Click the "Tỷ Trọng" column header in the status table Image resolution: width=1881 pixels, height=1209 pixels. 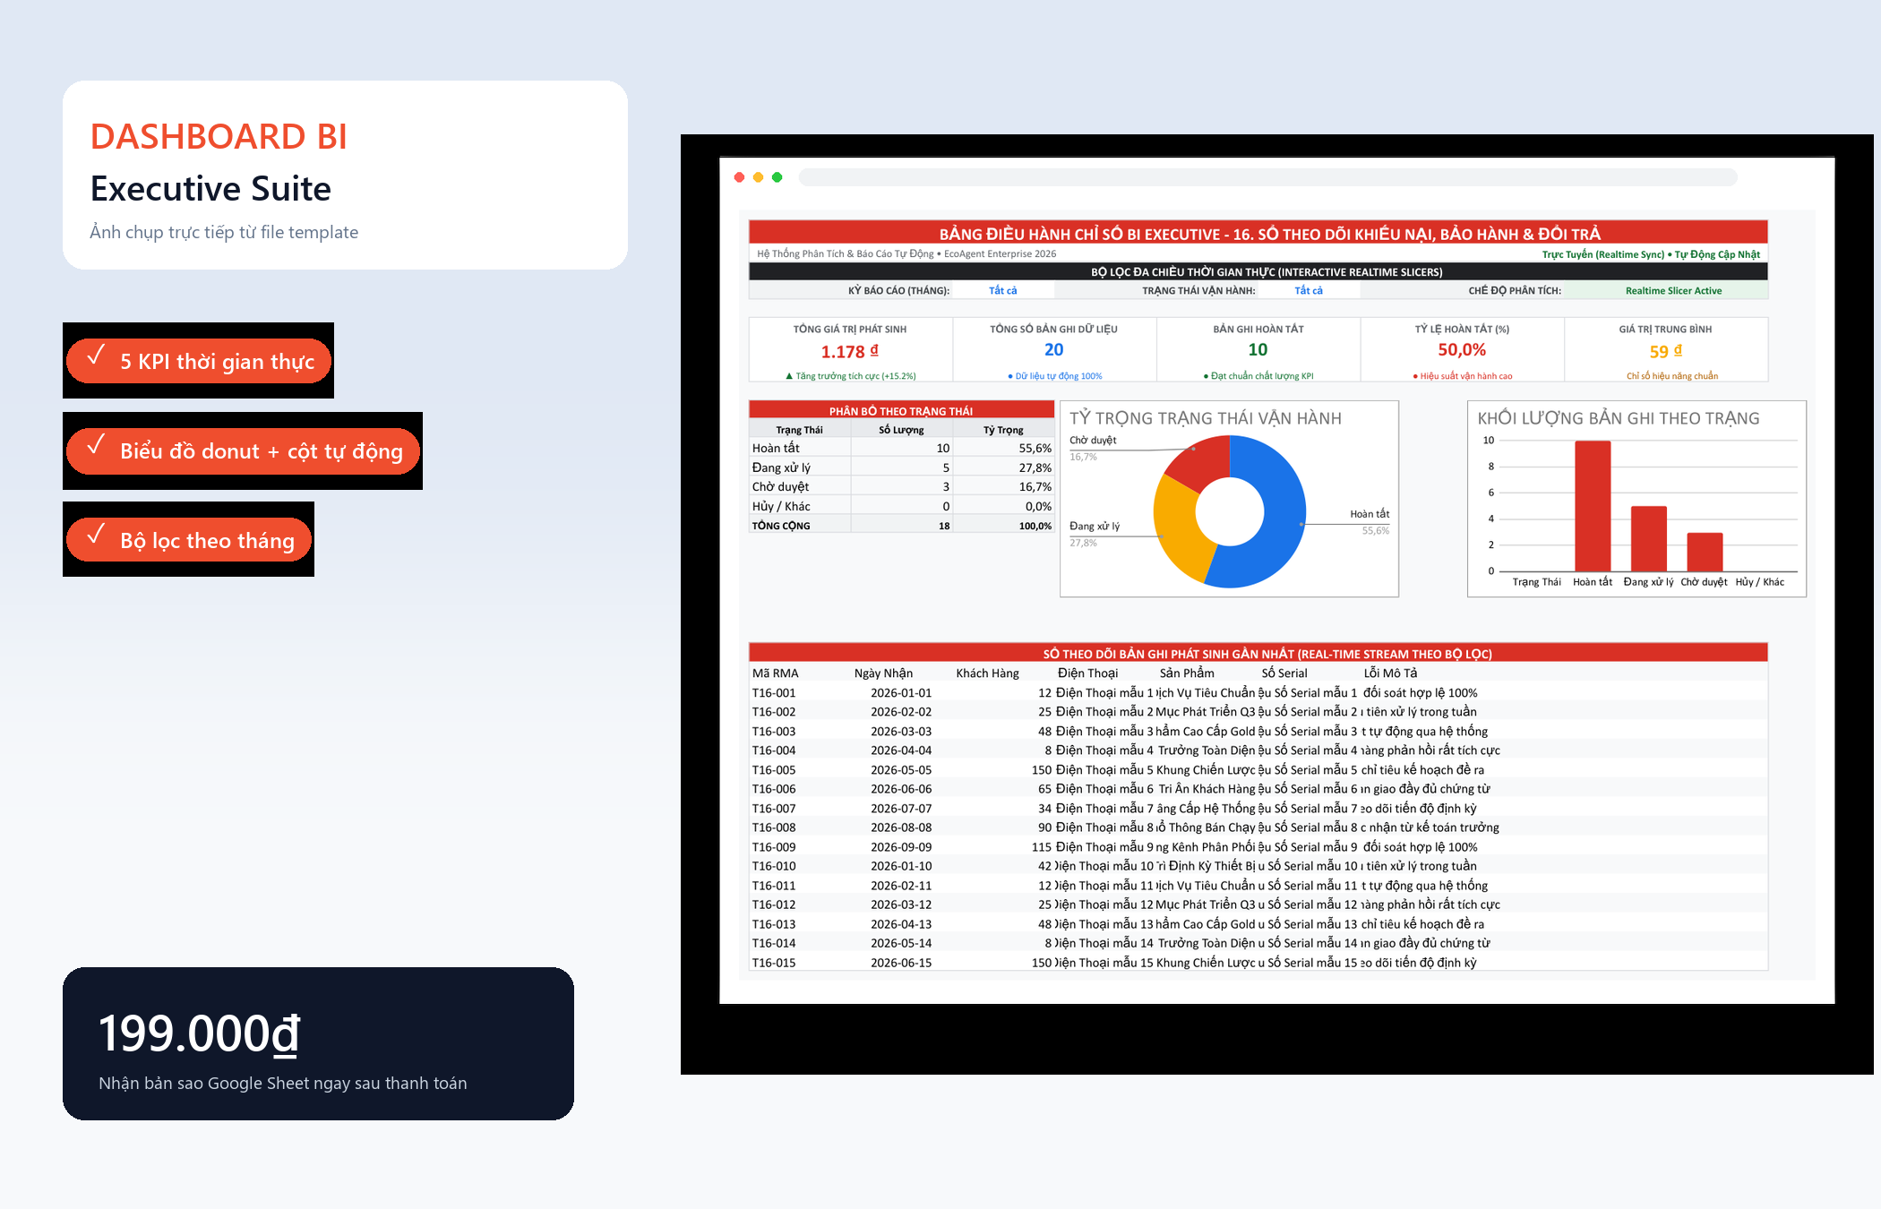(x=1003, y=430)
